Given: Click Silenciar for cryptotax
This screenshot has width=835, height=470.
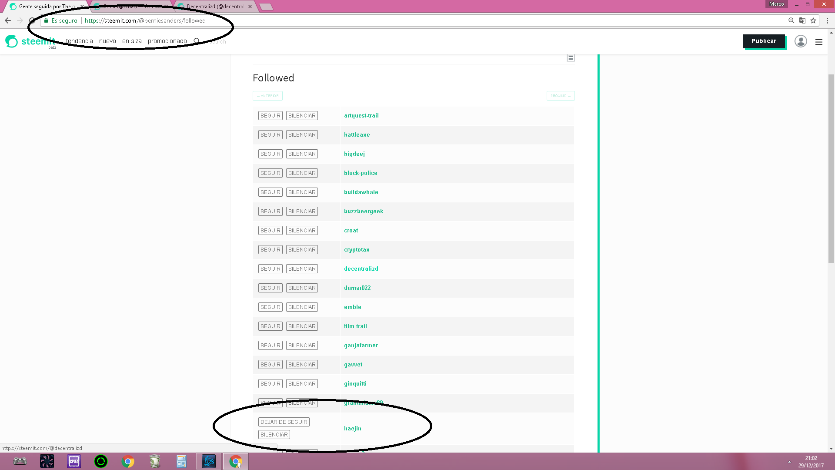Looking at the screenshot, I should (x=302, y=250).
